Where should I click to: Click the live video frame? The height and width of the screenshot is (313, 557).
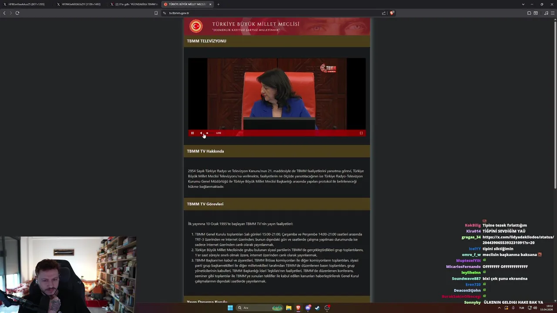pos(277,94)
